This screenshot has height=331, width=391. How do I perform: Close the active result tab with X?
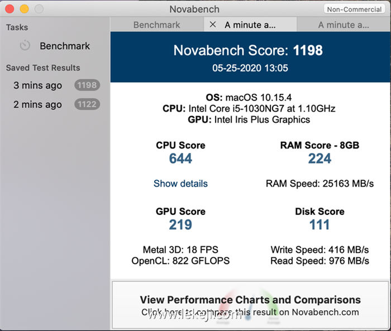(213, 25)
